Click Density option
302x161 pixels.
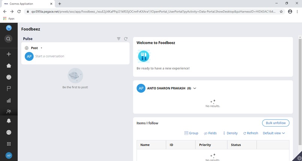(230, 133)
